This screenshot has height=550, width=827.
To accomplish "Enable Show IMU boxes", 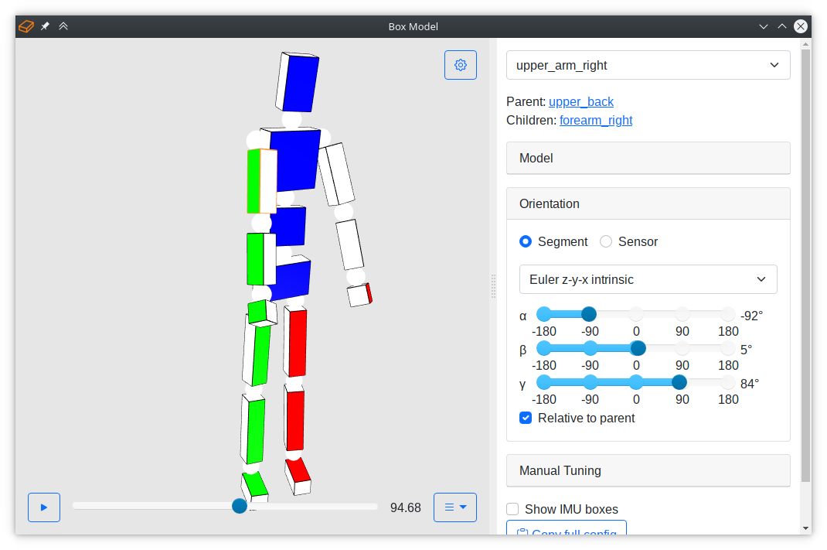I will (512, 509).
